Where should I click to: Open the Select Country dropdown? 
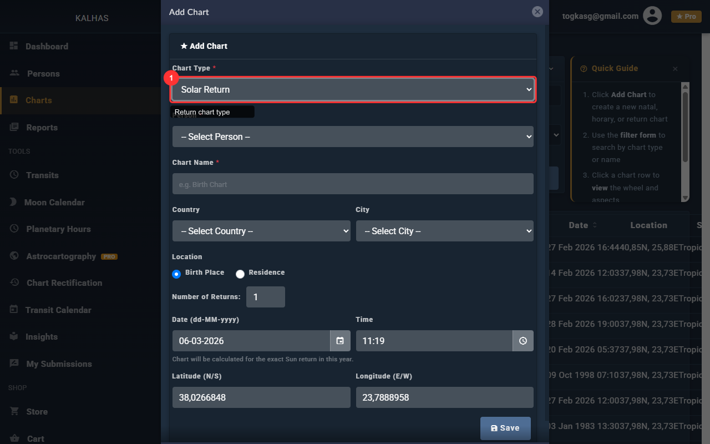click(x=261, y=231)
